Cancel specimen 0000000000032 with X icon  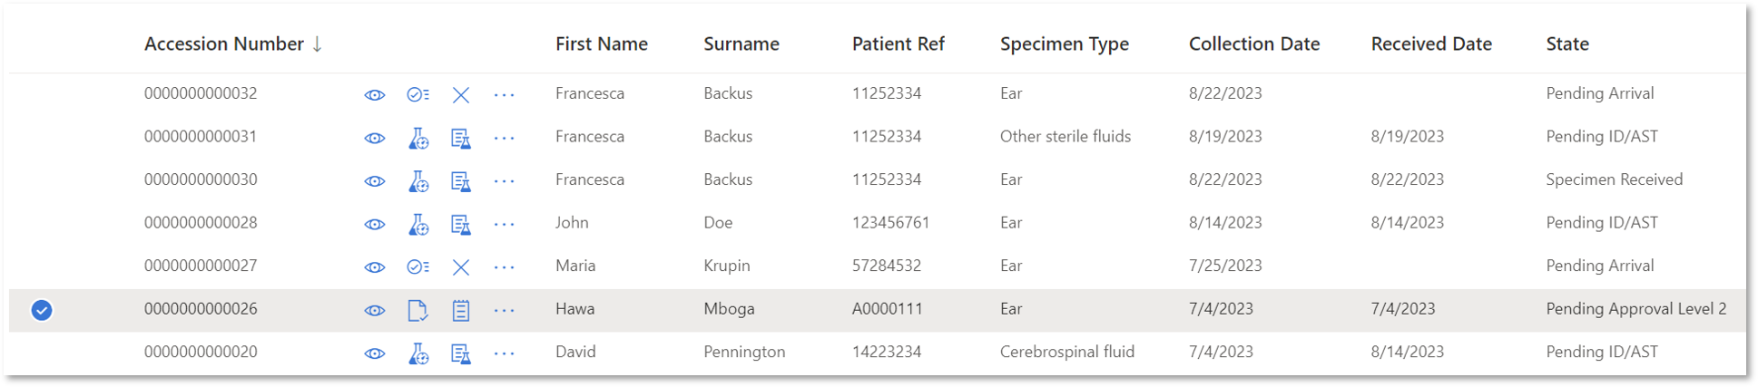point(461,95)
